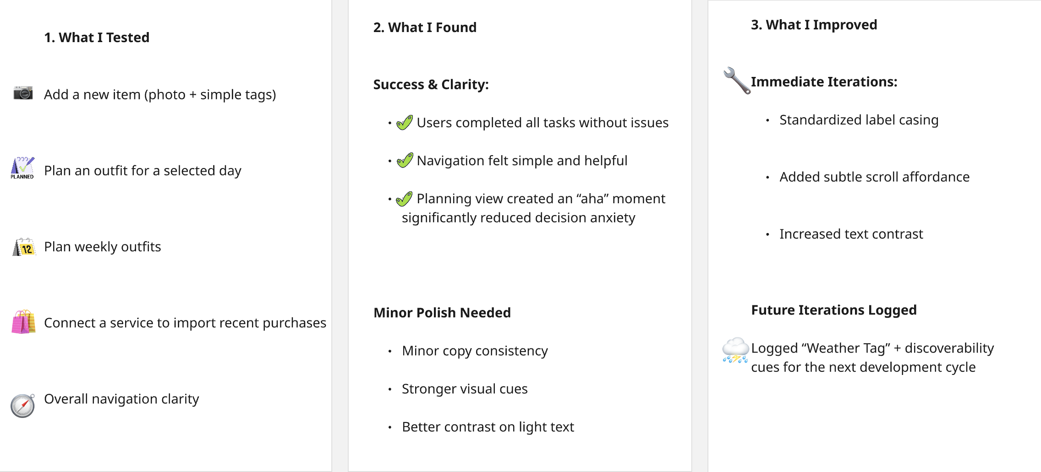Viewport: 1041px width, 472px height.
Task: Click the camera icon beside Add a new item
Action: [23, 93]
